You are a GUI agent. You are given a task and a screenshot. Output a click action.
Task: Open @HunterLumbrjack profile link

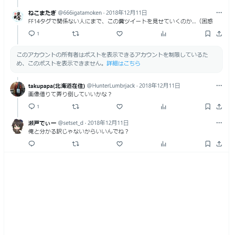tap(111, 85)
